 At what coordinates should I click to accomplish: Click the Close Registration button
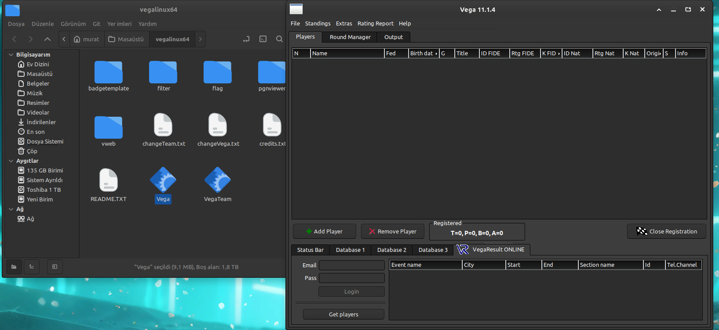666,231
